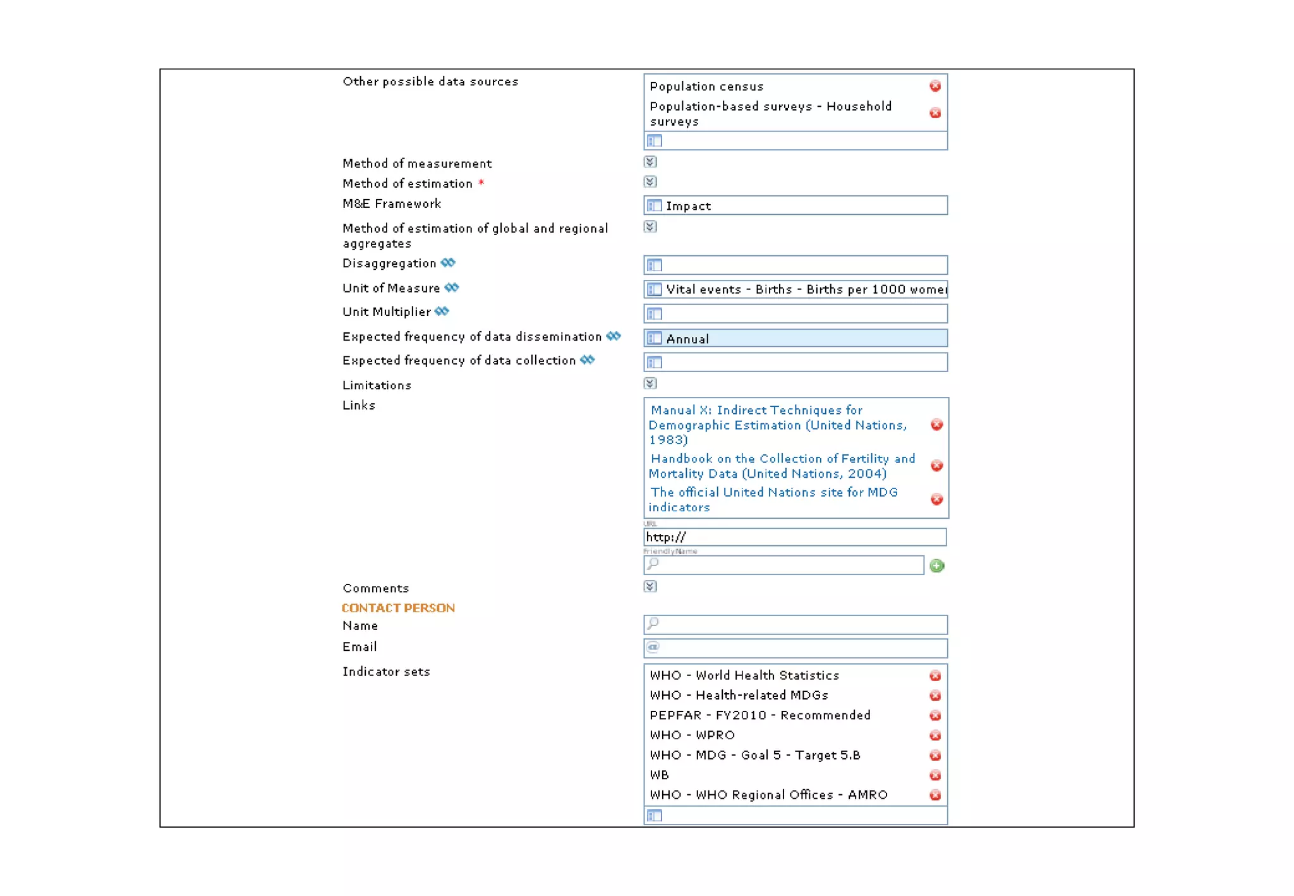
Task: Delete the Handbook on Fertility link
Action: tap(936, 466)
